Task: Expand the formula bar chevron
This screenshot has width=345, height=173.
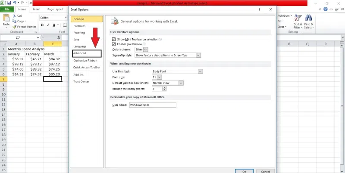Action: (x=343, y=37)
